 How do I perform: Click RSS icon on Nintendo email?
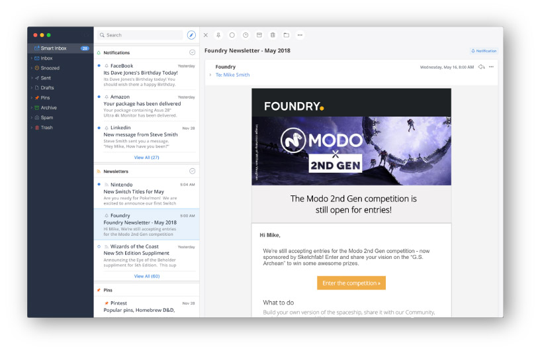pyautogui.click(x=107, y=185)
